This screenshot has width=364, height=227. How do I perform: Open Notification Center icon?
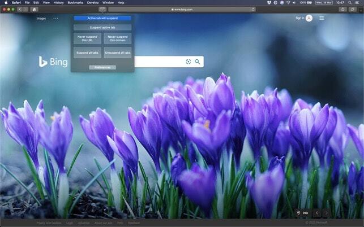(x=357, y=3)
